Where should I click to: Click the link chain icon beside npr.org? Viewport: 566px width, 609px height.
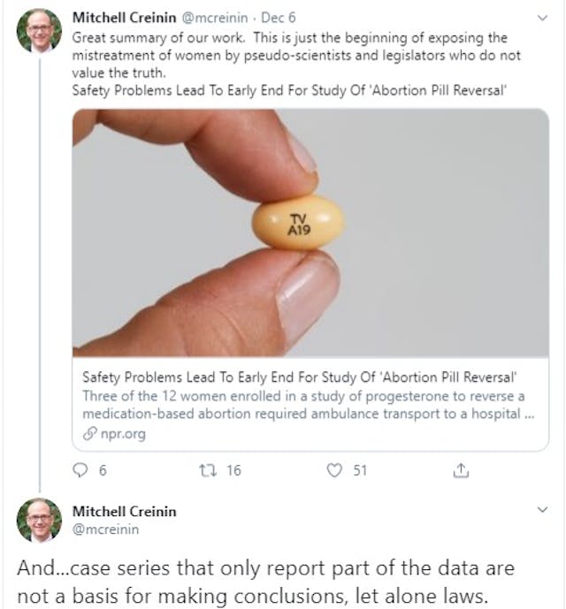coord(88,434)
